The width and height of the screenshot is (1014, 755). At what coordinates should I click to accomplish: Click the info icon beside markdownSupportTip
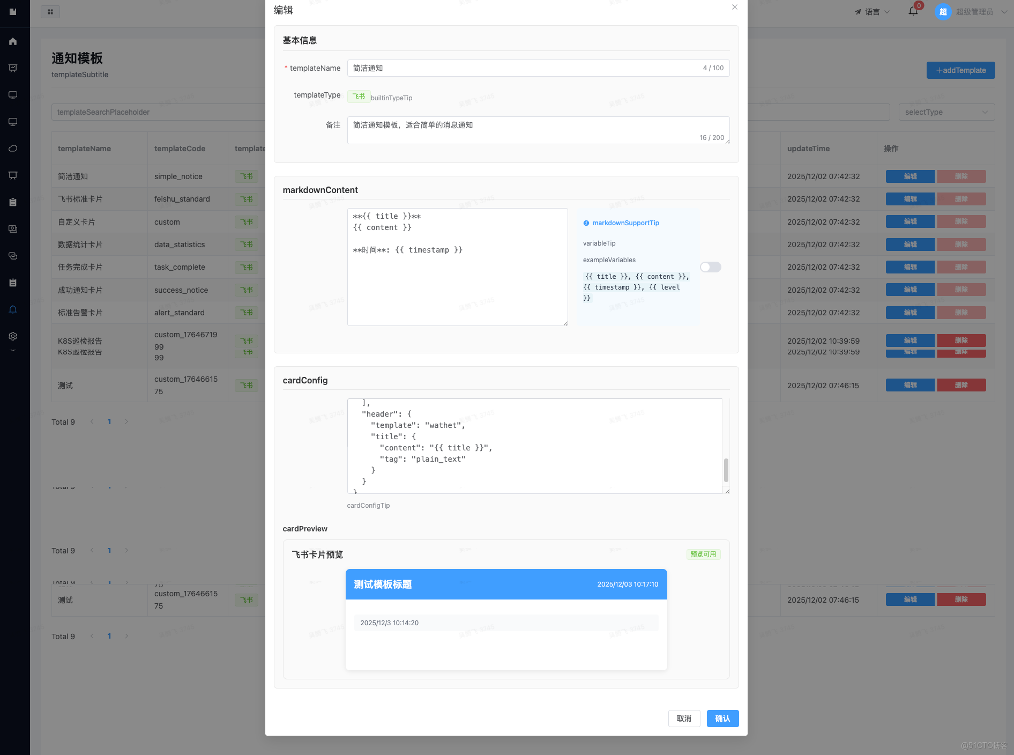tap(586, 223)
